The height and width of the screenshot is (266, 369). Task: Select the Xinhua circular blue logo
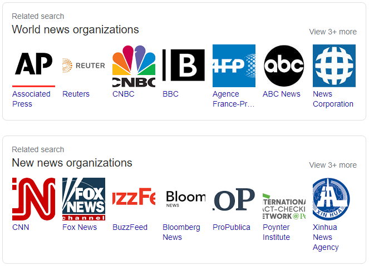[331, 199]
